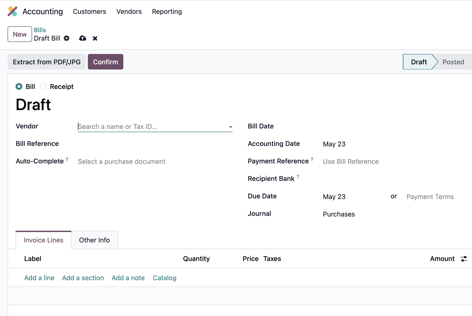Switch to the Invoice Lines tab
The image size is (472, 316).
tap(43, 240)
